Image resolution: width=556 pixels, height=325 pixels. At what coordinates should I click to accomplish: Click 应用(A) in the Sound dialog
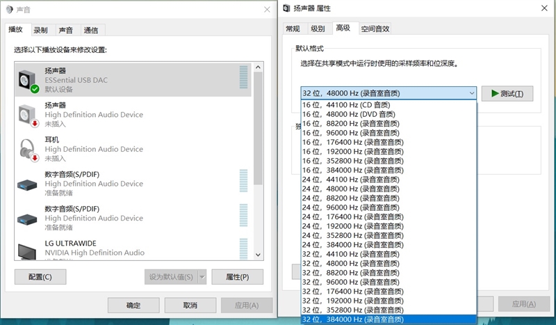click(x=247, y=306)
